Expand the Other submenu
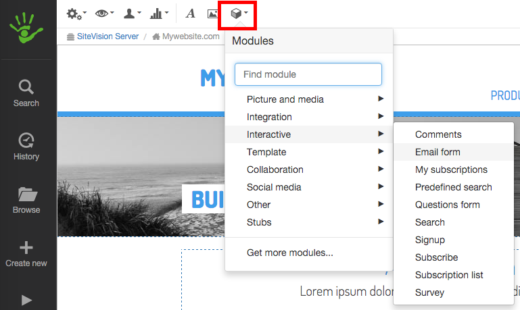 pyautogui.click(x=309, y=205)
